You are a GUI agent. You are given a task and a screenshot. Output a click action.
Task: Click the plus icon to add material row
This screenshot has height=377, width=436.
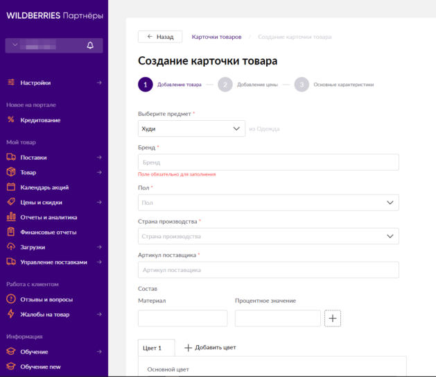(333, 318)
